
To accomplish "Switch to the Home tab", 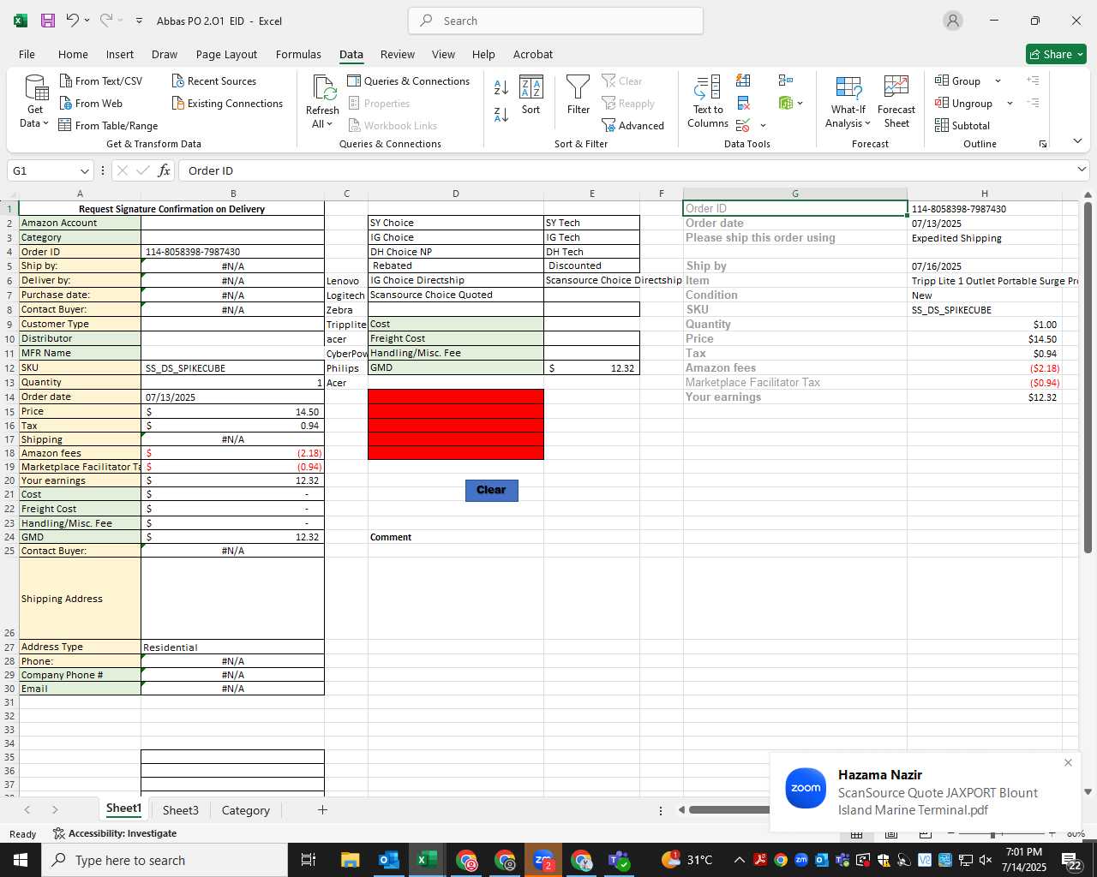I will [x=73, y=54].
